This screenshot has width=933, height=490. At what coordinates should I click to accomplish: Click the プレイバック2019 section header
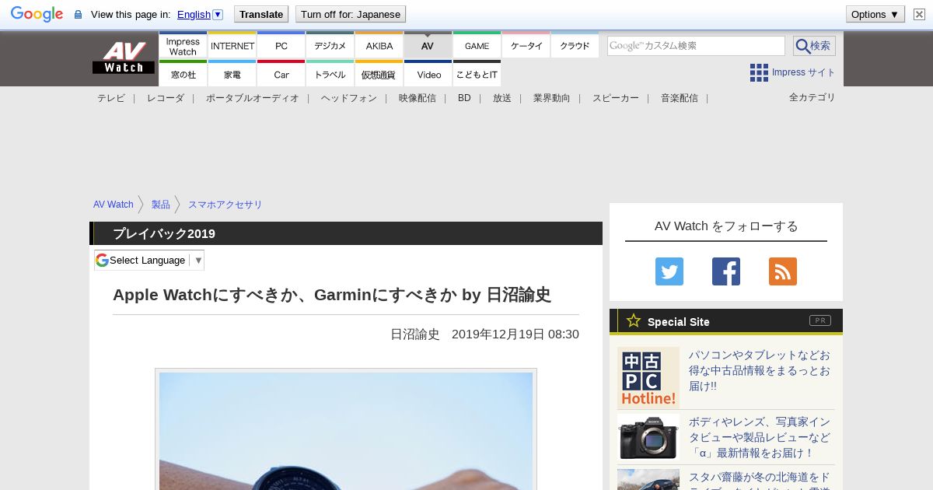click(346, 233)
